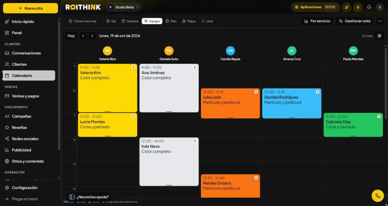Open Cómo funciona help video
388x206 pixels.
(82, 21)
